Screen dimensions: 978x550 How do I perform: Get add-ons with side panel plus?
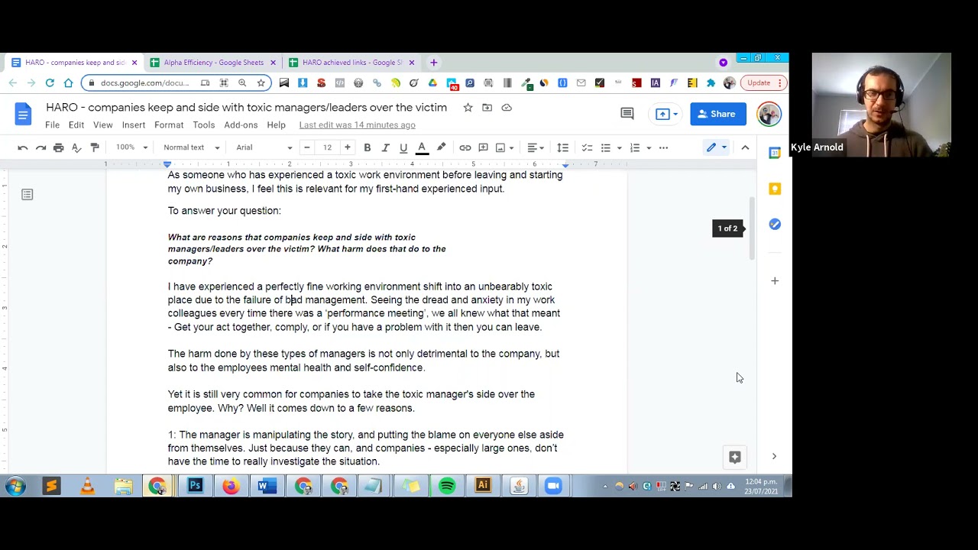coord(775,281)
